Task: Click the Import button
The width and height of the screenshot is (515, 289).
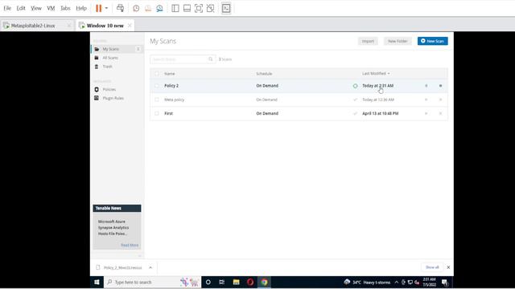Action: coord(368,41)
